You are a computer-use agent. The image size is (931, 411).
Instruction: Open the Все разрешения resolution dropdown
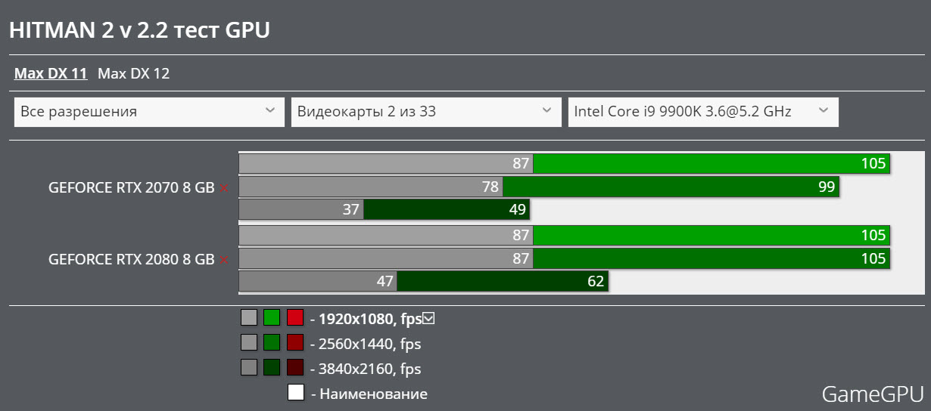pos(149,112)
